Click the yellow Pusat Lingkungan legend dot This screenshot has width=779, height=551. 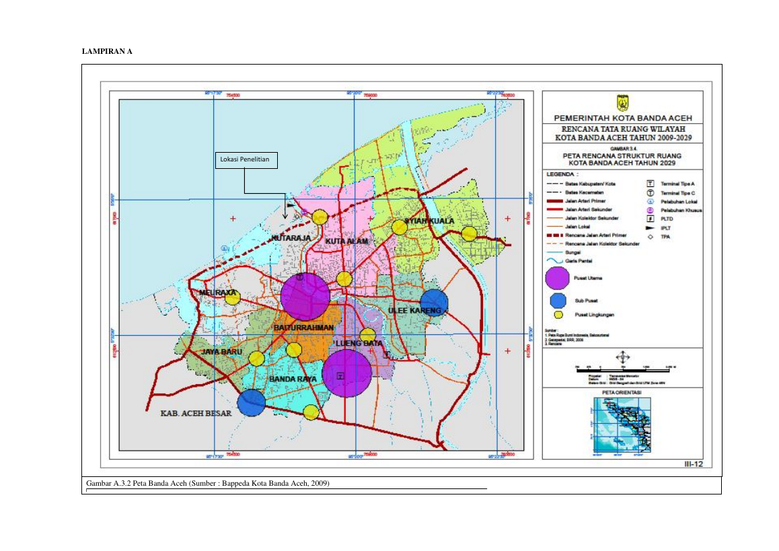tap(558, 314)
